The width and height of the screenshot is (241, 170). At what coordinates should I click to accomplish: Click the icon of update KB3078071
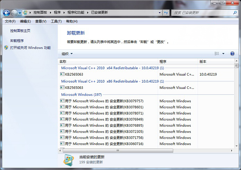62,113
